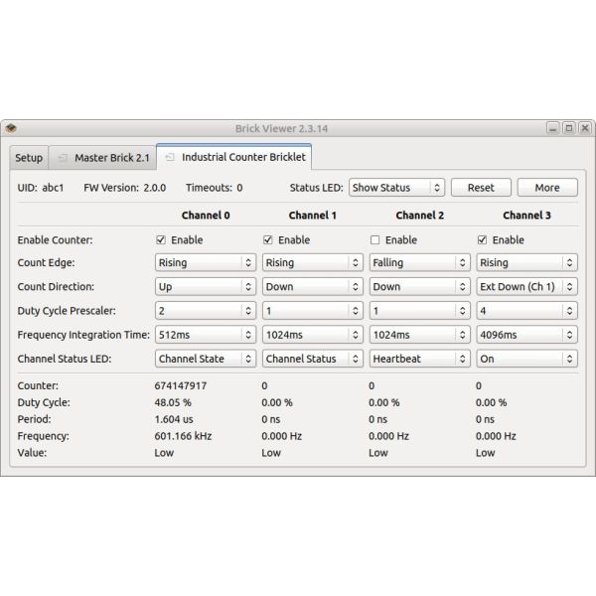Open Channel 3 Count Edge dropdown
Image resolution: width=596 pixels, height=596 pixels.
click(526, 262)
